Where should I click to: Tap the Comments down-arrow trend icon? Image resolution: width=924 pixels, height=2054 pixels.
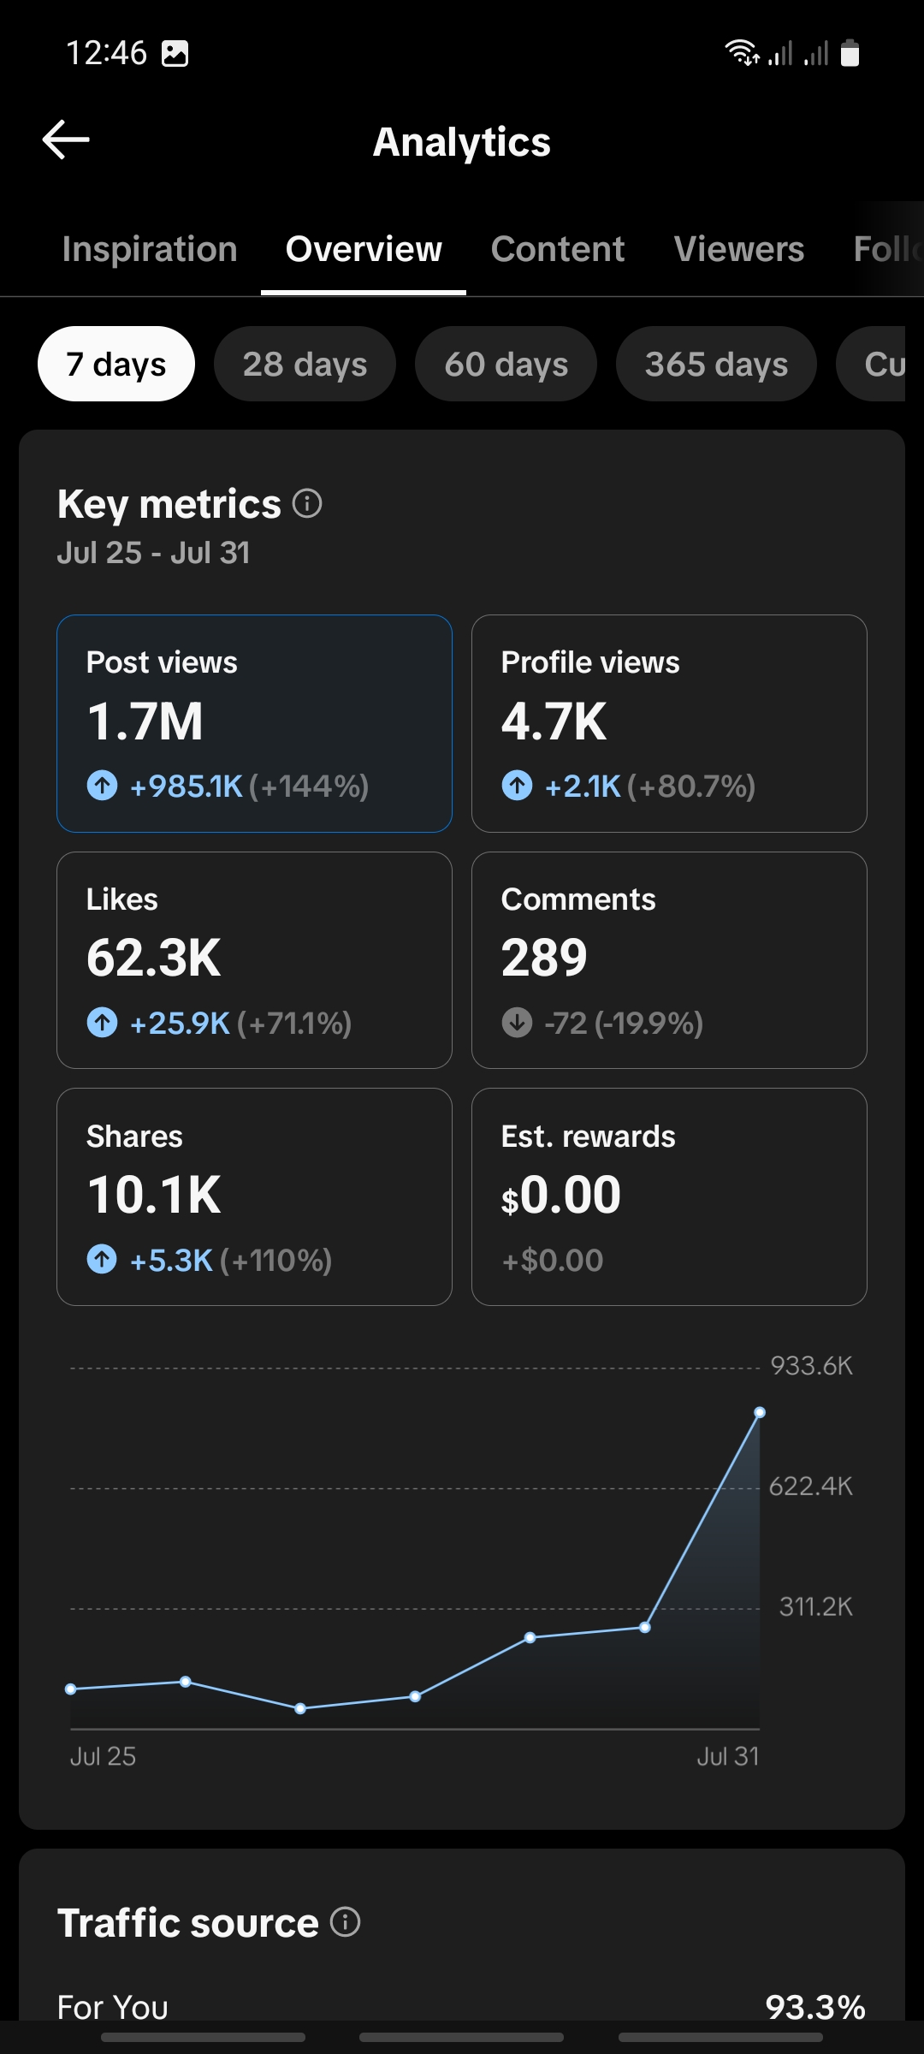(517, 1022)
